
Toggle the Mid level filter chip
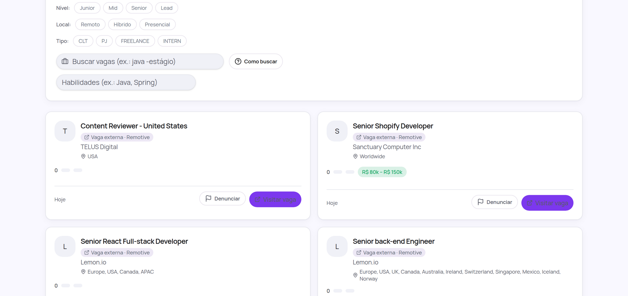coord(113,8)
